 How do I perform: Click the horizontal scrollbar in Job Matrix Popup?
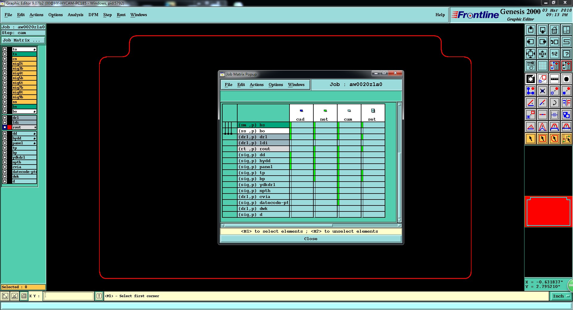pos(311,225)
